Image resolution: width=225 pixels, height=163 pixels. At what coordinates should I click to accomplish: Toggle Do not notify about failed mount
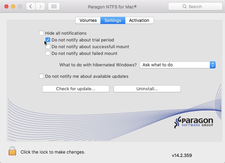coord(48,53)
